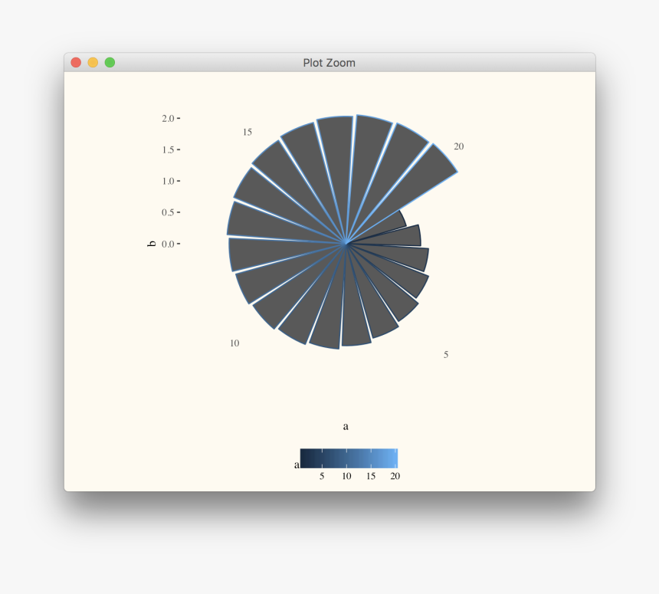Click the 2.0 tick label on y-axis

168,118
